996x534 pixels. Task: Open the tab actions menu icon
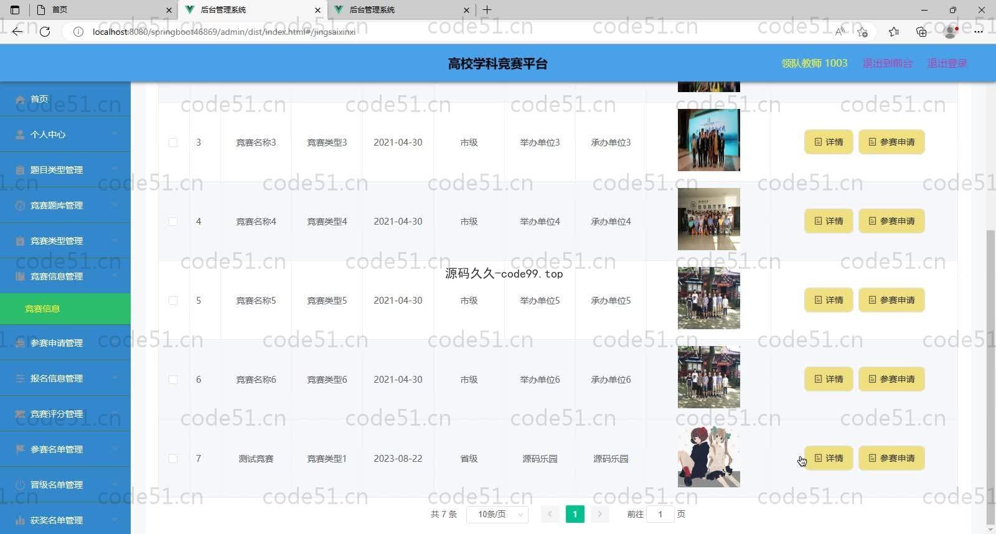[x=15, y=10]
